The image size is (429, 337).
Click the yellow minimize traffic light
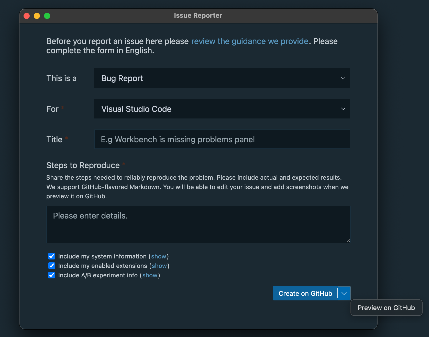[x=37, y=16]
